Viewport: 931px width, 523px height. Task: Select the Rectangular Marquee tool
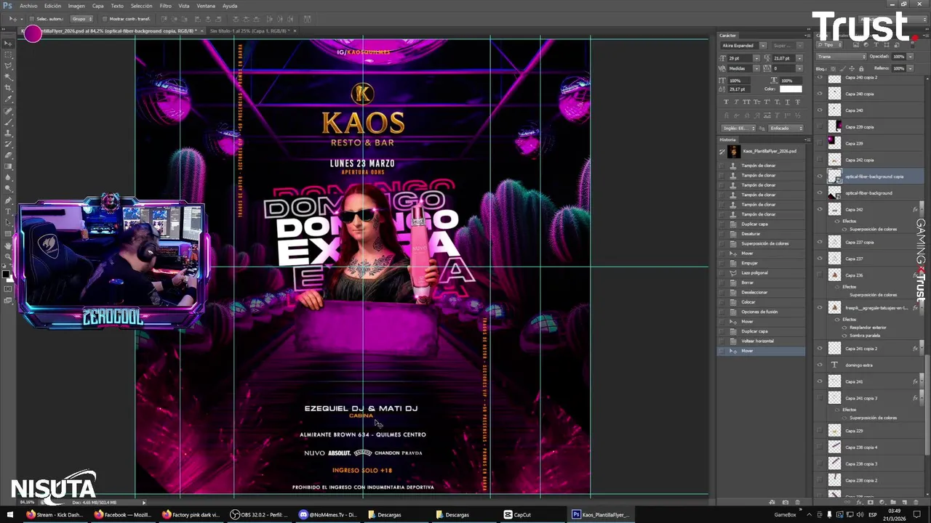(x=9, y=54)
